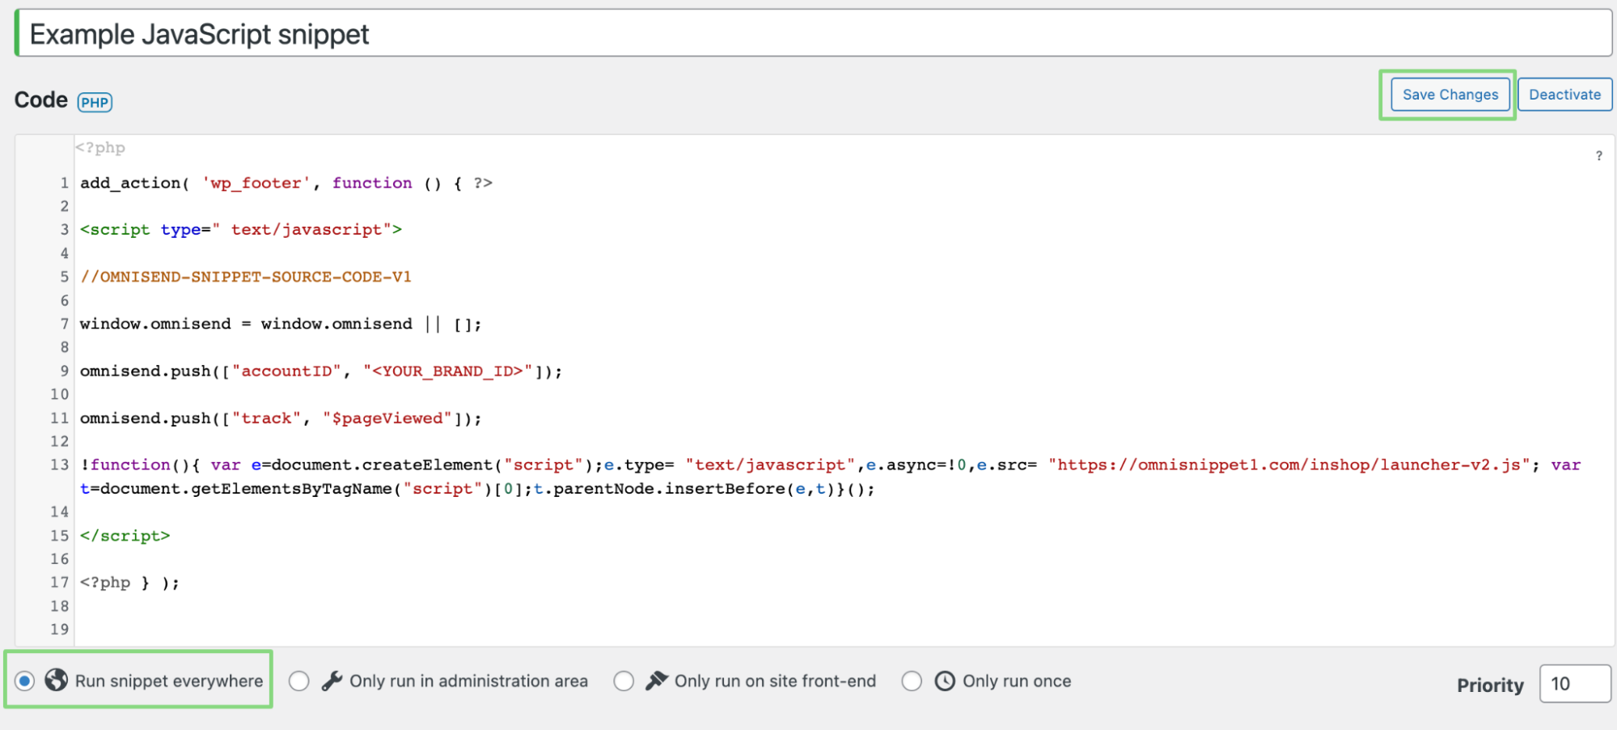Click the Save Changes button
Viewport: 1617px width, 730px height.
[1449, 94]
